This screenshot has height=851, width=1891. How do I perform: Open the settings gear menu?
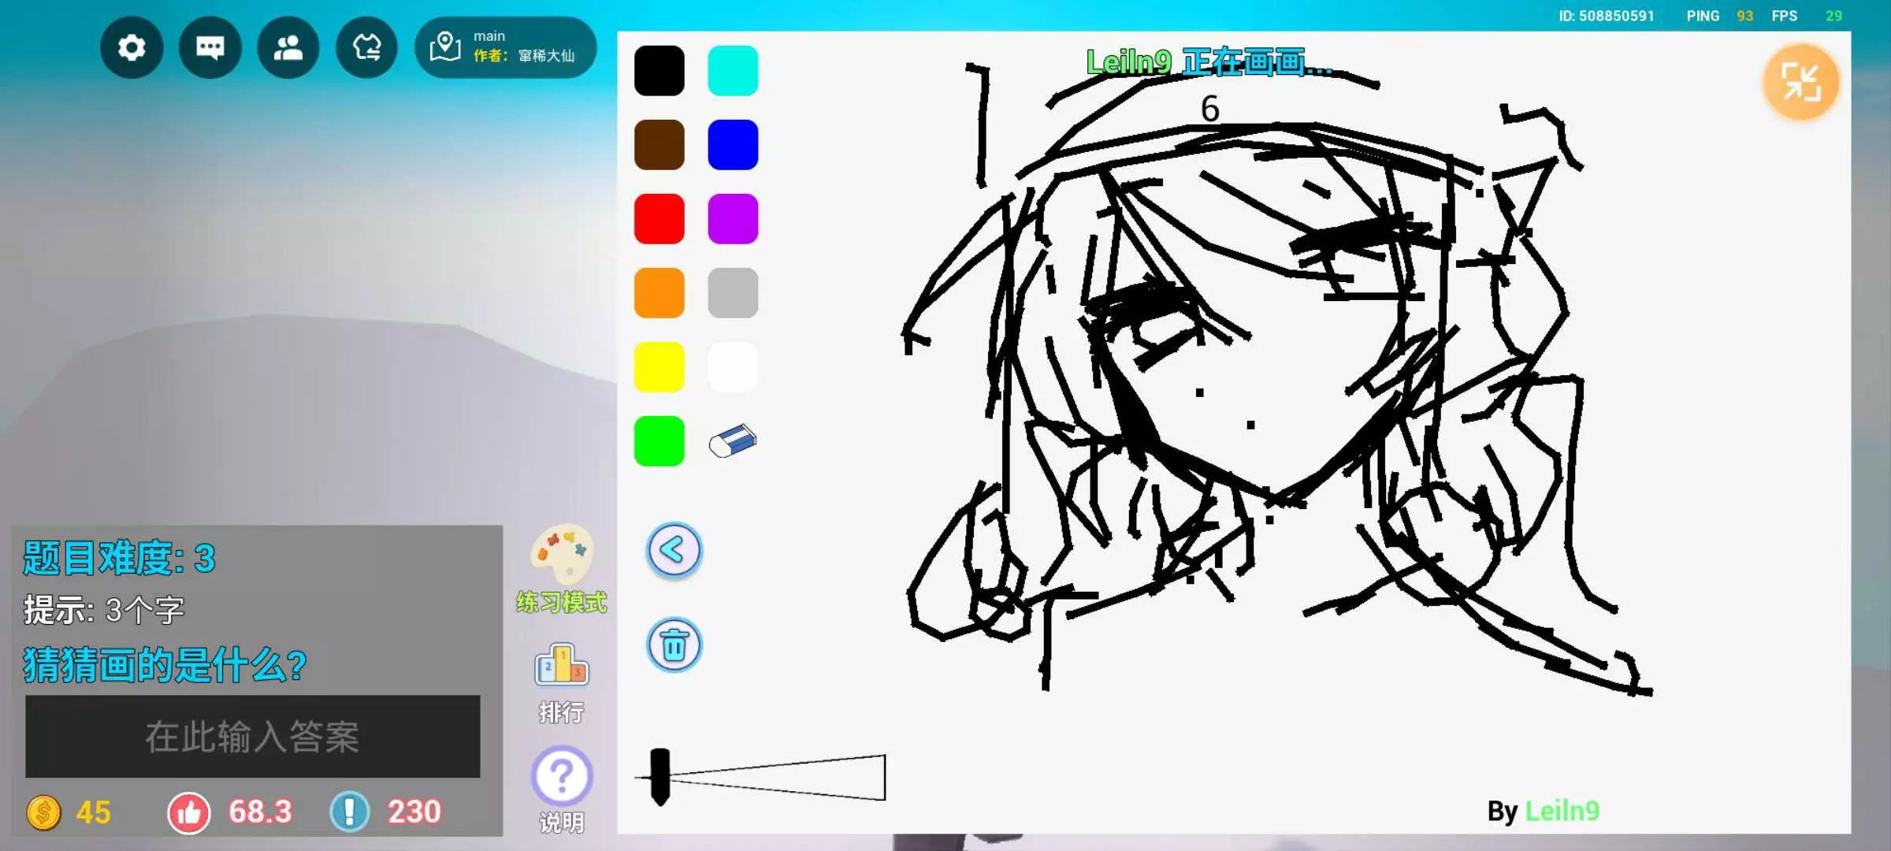[132, 48]
